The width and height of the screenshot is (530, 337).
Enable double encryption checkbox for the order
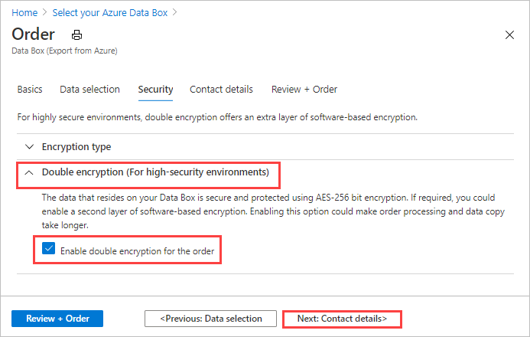(49, 249)
